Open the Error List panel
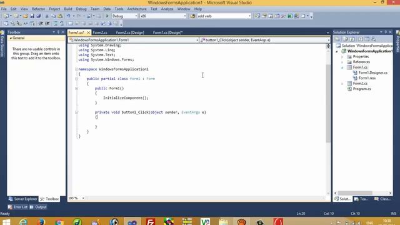The height and width of the screenshot is (225, 400). coord(17,207)
